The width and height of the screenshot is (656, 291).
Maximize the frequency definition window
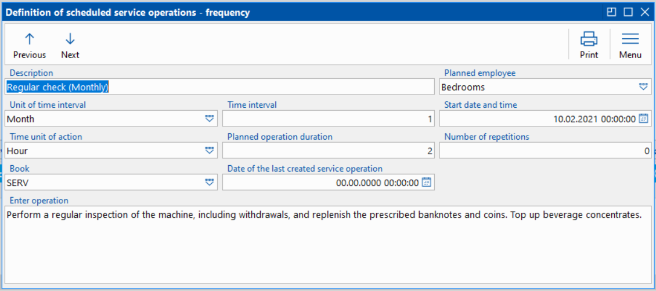(628, 12)
